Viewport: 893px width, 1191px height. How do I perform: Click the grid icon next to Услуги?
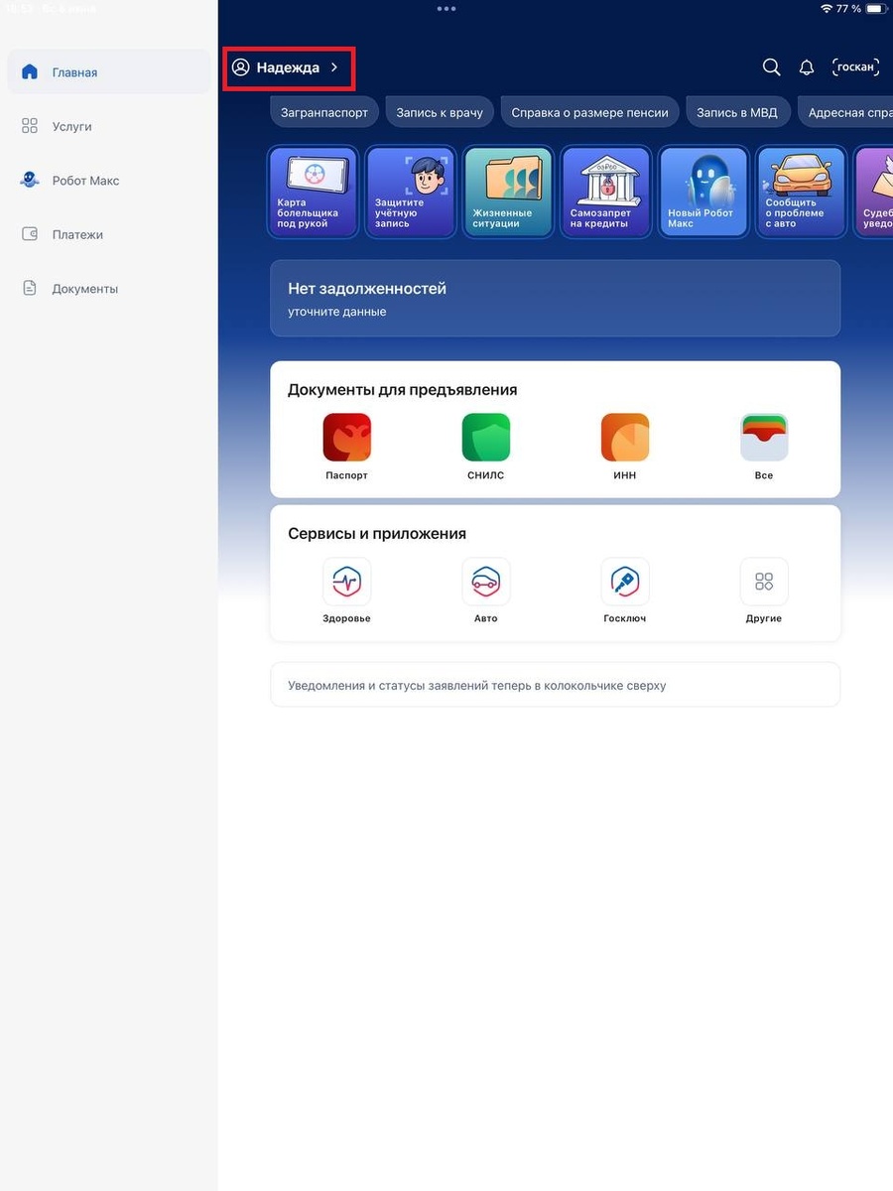30,127
